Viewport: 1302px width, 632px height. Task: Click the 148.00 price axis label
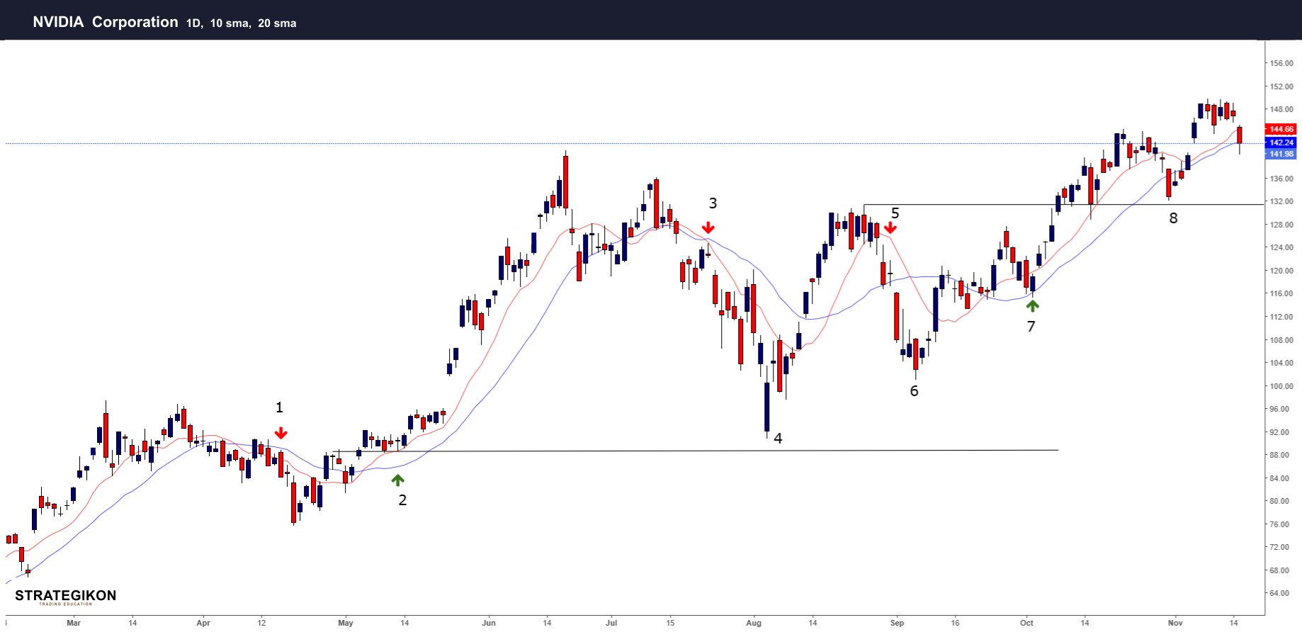(1281, 109)
